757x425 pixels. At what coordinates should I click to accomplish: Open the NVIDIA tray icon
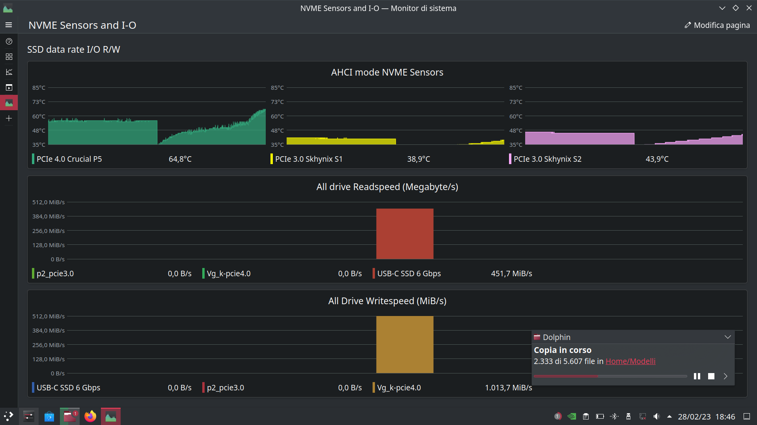(572, 416)
